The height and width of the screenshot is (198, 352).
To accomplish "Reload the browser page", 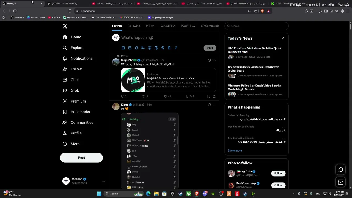I will 15,11.
